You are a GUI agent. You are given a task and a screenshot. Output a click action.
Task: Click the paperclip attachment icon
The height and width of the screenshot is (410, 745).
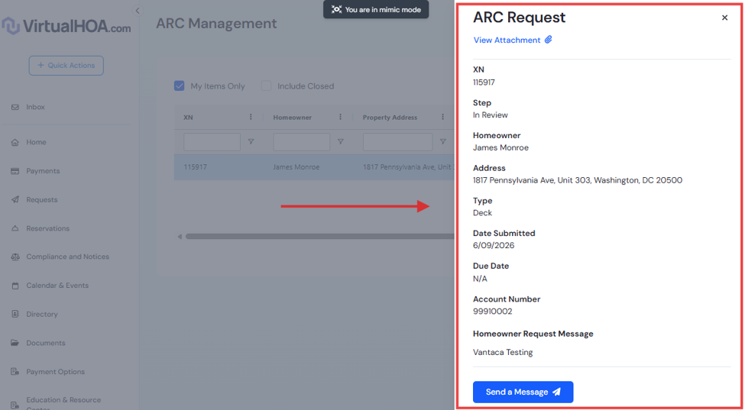(549, 40)
